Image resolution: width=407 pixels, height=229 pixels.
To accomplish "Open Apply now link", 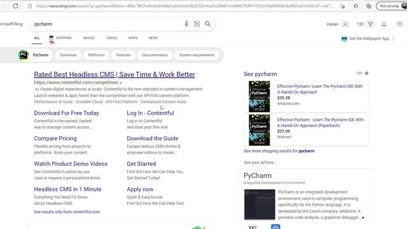I will (140, 190).
